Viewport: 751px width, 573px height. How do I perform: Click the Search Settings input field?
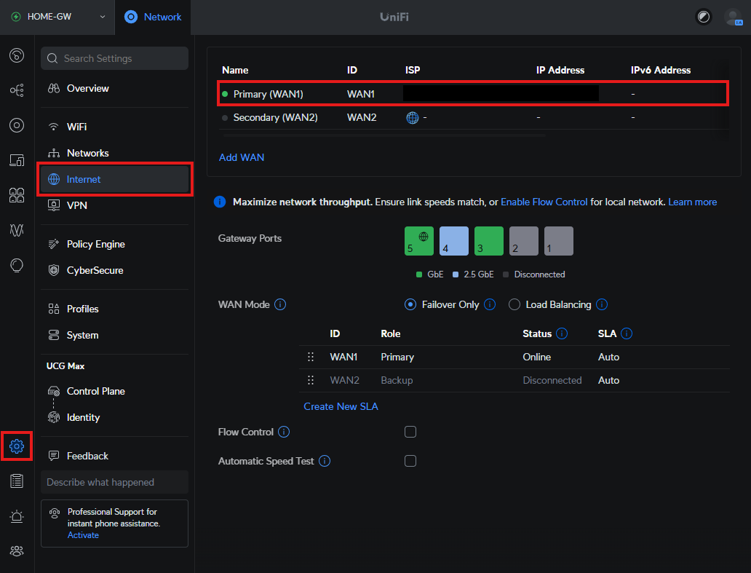click(x=114, y=58)
